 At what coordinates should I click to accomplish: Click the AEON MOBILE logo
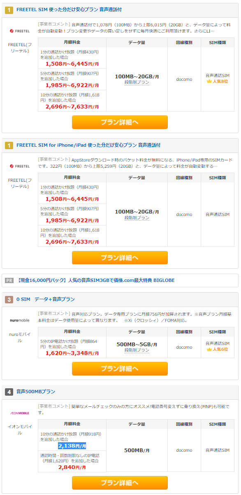click(x=19, y=413)
